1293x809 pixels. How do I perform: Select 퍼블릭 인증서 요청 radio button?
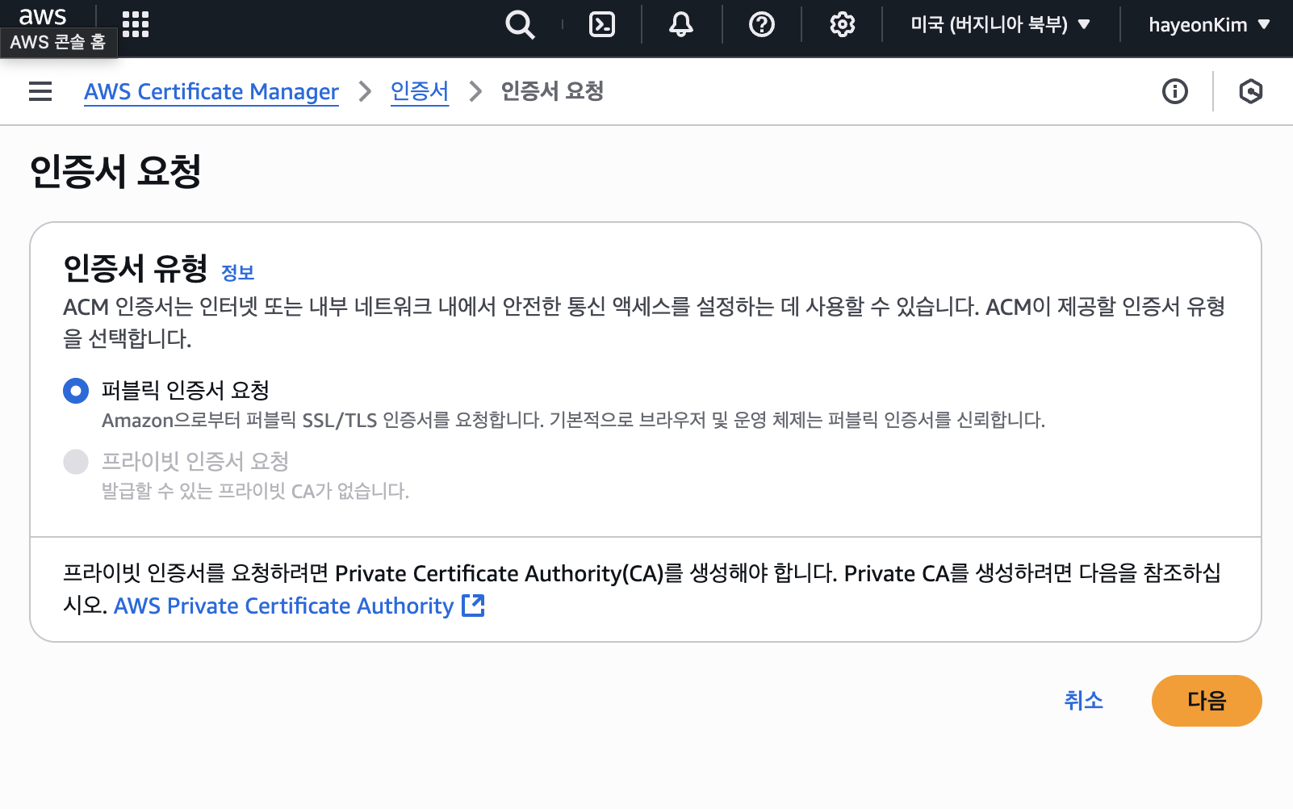coord(76,392)
